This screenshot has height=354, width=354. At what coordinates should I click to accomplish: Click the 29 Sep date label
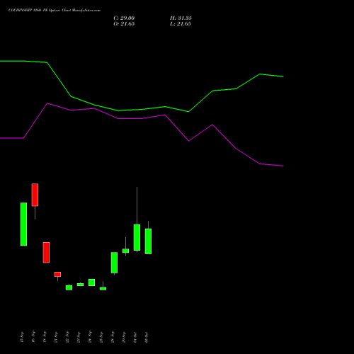(124, 337)
